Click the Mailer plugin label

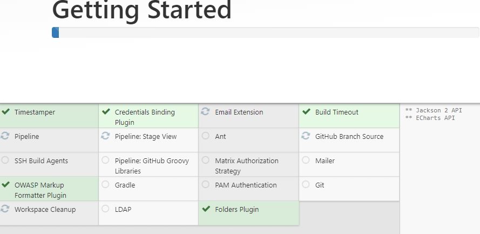tap(325, 161)
